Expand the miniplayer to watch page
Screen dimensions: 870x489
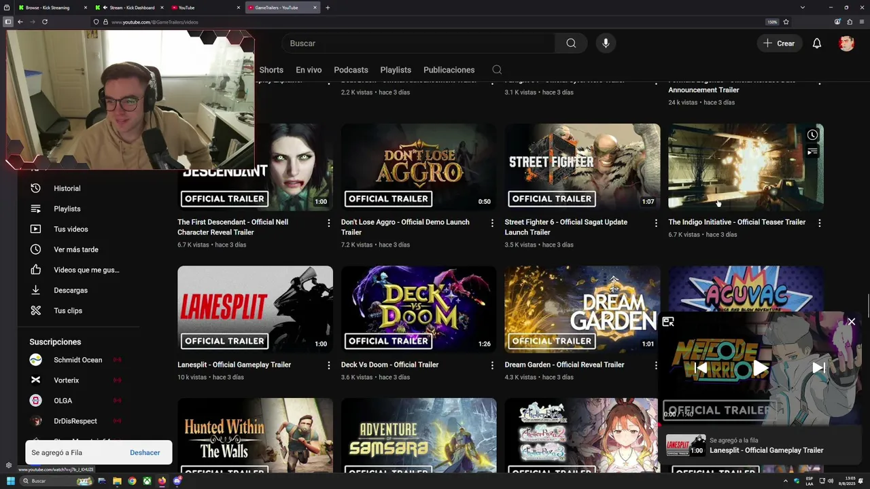668,322
